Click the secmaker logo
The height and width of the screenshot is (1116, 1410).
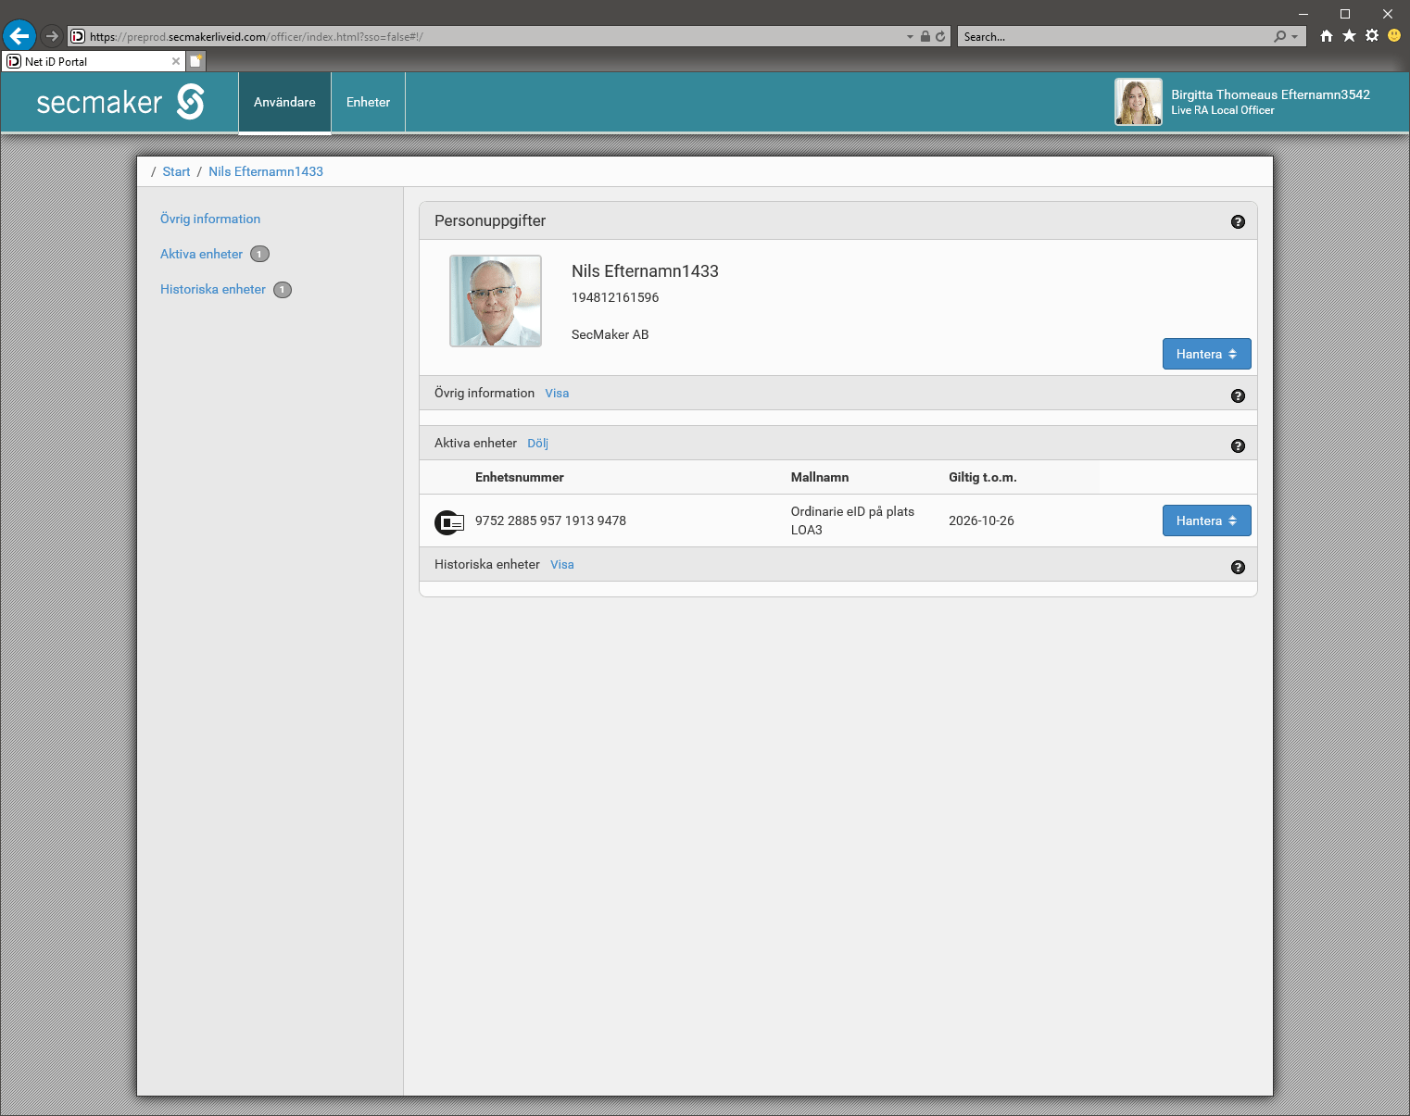[x=120, y=102]
